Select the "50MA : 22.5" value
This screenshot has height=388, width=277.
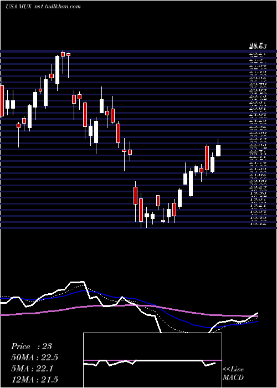(x=35, y=358)
